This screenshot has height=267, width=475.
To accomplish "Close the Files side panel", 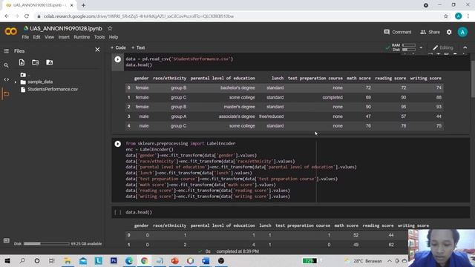I will click(97, 50).
